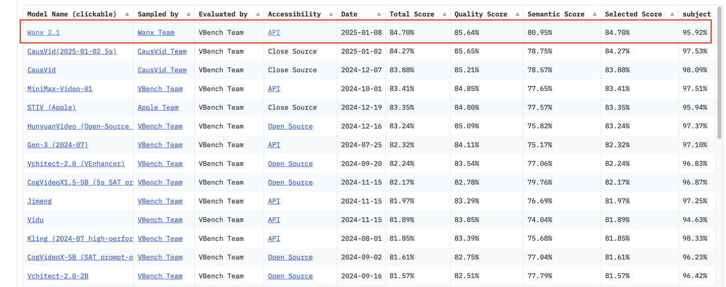Sort table by Model Name column arrow
This screenshot has width=726, height=287.
coord(127,14)
